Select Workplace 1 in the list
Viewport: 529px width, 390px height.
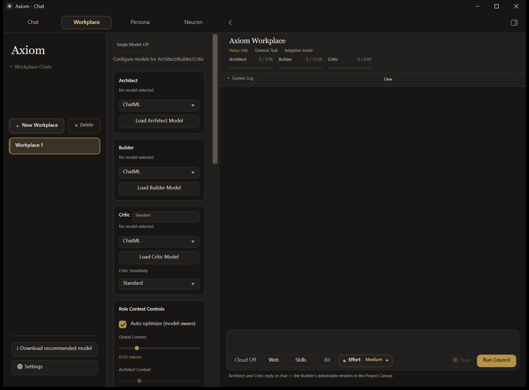pos(55,146)
